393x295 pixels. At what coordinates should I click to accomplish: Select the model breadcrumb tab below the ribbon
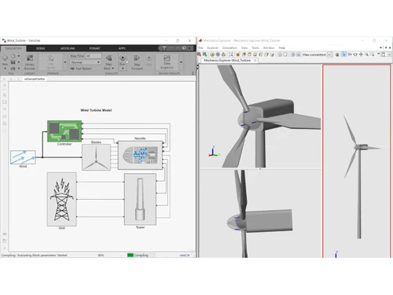pos(35,79)
